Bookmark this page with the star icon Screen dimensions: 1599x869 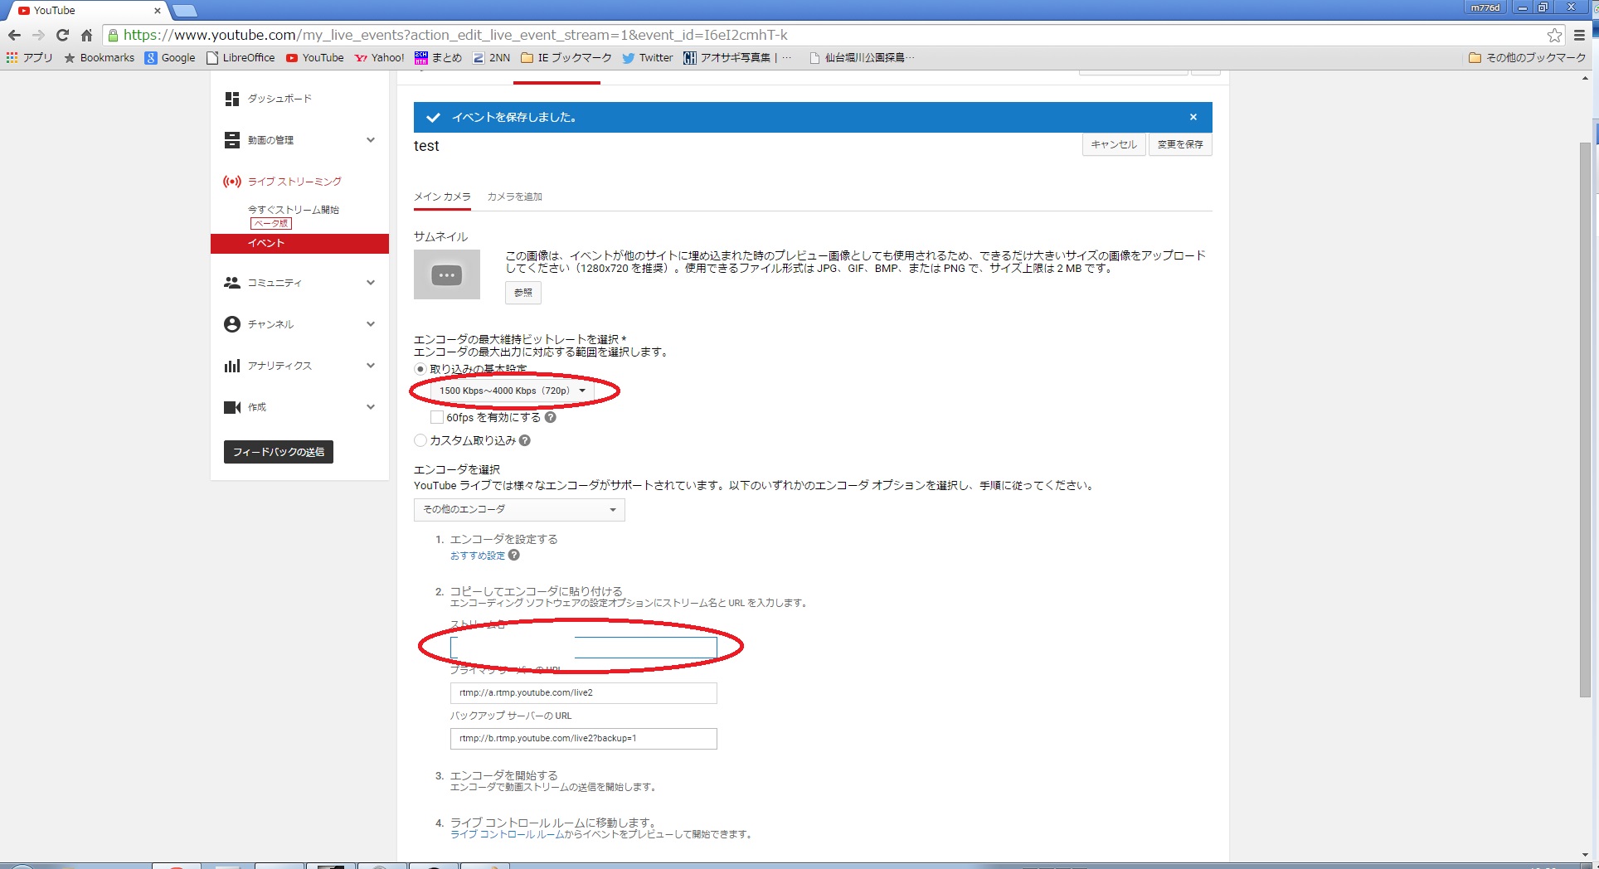1554,35
